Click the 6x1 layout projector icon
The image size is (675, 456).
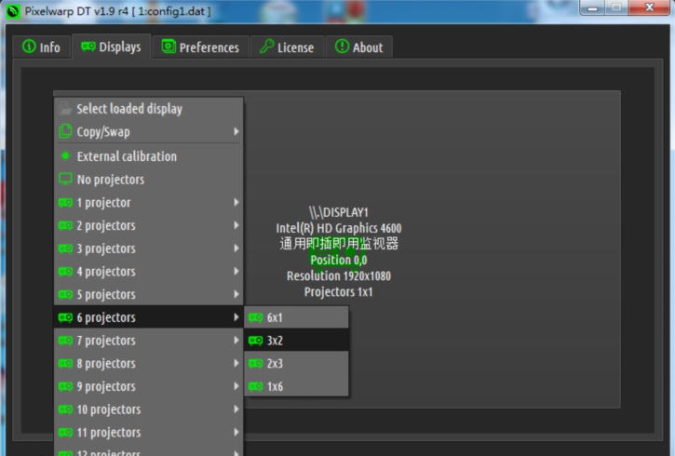256,317
